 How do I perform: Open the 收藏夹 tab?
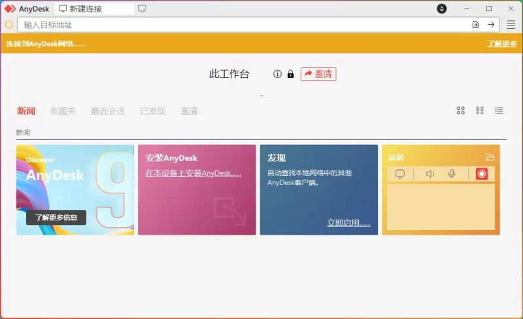(63, 111)
